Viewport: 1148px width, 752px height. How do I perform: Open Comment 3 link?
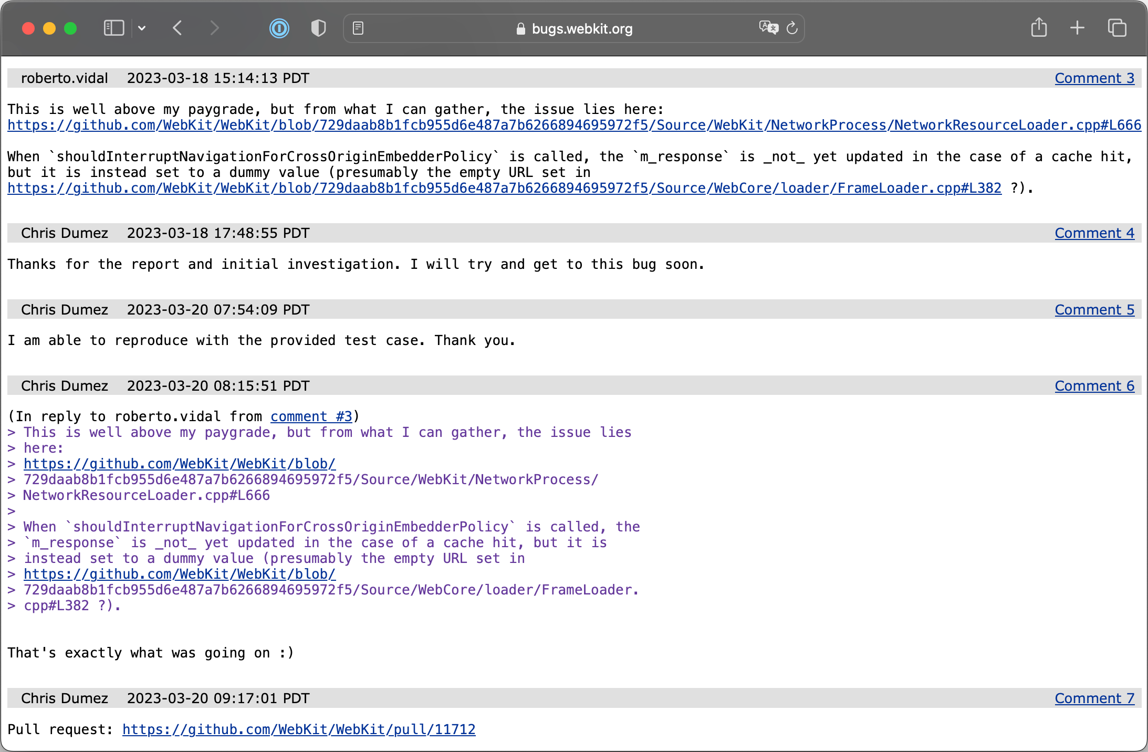(x=1093, y=77)
